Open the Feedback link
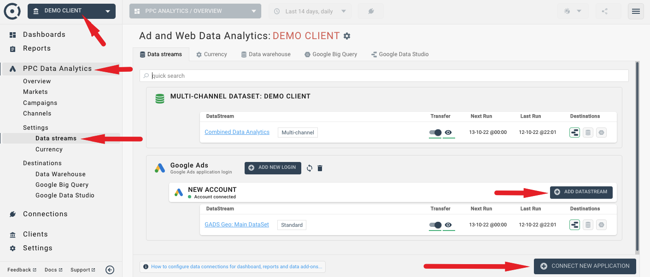Image resolution: width=650 pixels, height=277 pixels. [x=22, y=270]
